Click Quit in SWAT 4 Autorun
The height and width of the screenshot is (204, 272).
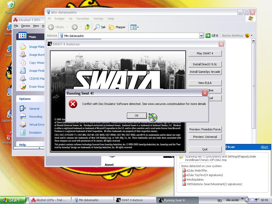205,149
